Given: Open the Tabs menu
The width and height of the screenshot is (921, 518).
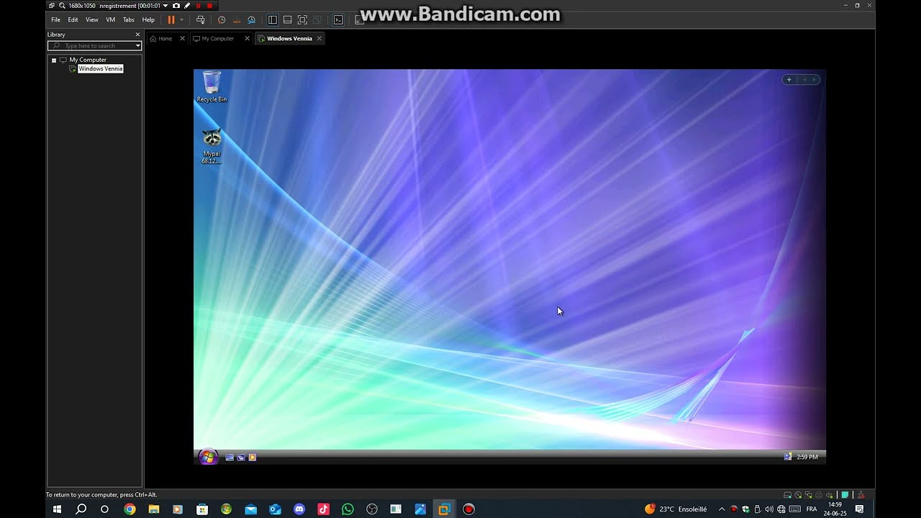Looking at the screenshot, I should [128, 20].
